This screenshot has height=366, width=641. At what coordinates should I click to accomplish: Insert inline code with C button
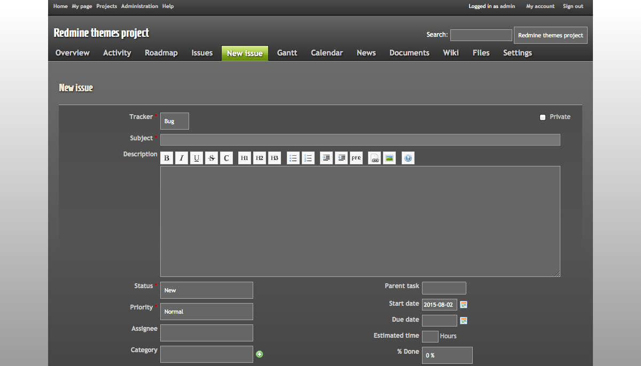[226, 158]
